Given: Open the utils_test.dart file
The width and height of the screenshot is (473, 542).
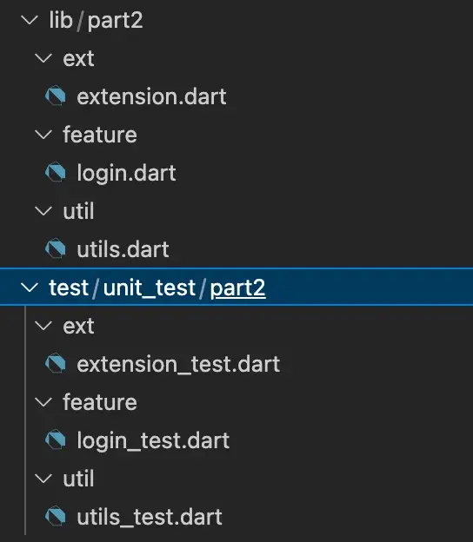Looking at the screenshot, I should (150, 517).
